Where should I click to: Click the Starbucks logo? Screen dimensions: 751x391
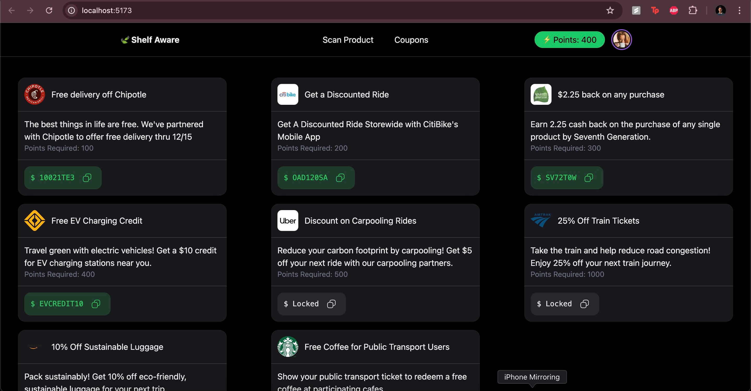coord(287,347)
